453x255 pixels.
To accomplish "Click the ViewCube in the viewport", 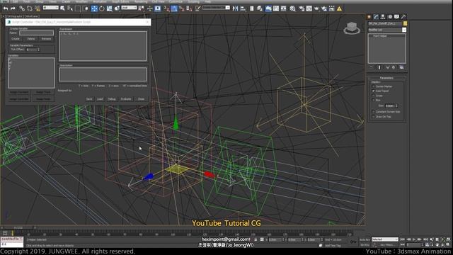I will click(x=352, y=28).
